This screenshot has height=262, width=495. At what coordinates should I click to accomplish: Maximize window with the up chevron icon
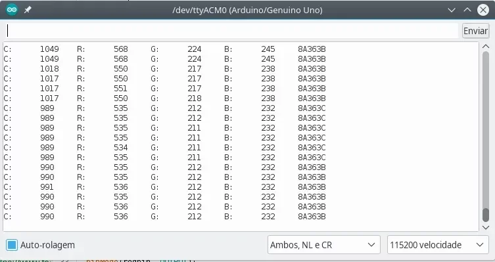[x=467, y=10]
